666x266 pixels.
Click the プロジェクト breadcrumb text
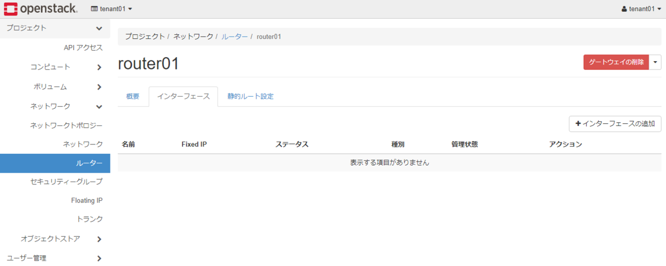(x=145, y=37)
